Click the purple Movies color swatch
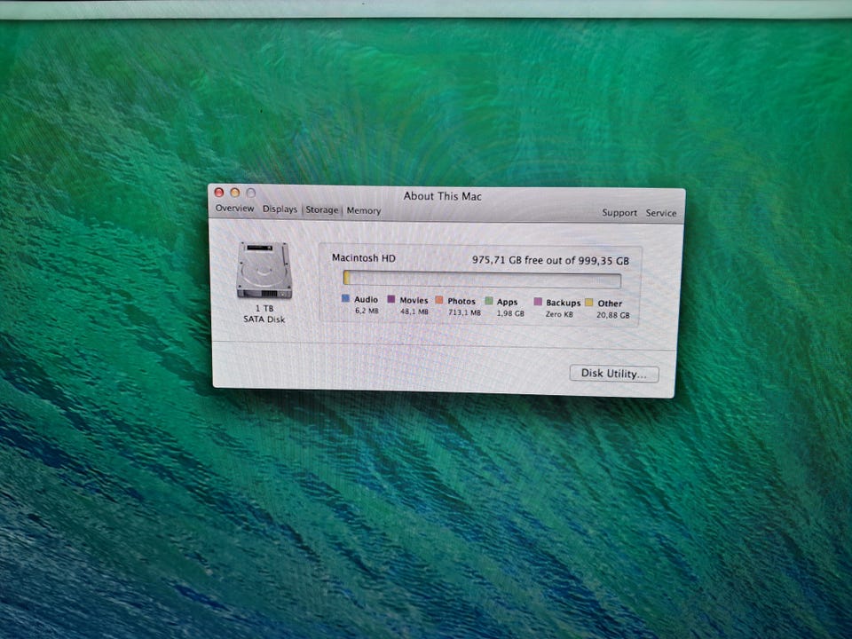Viewport: 852px width, 639px height. (391, 299)
